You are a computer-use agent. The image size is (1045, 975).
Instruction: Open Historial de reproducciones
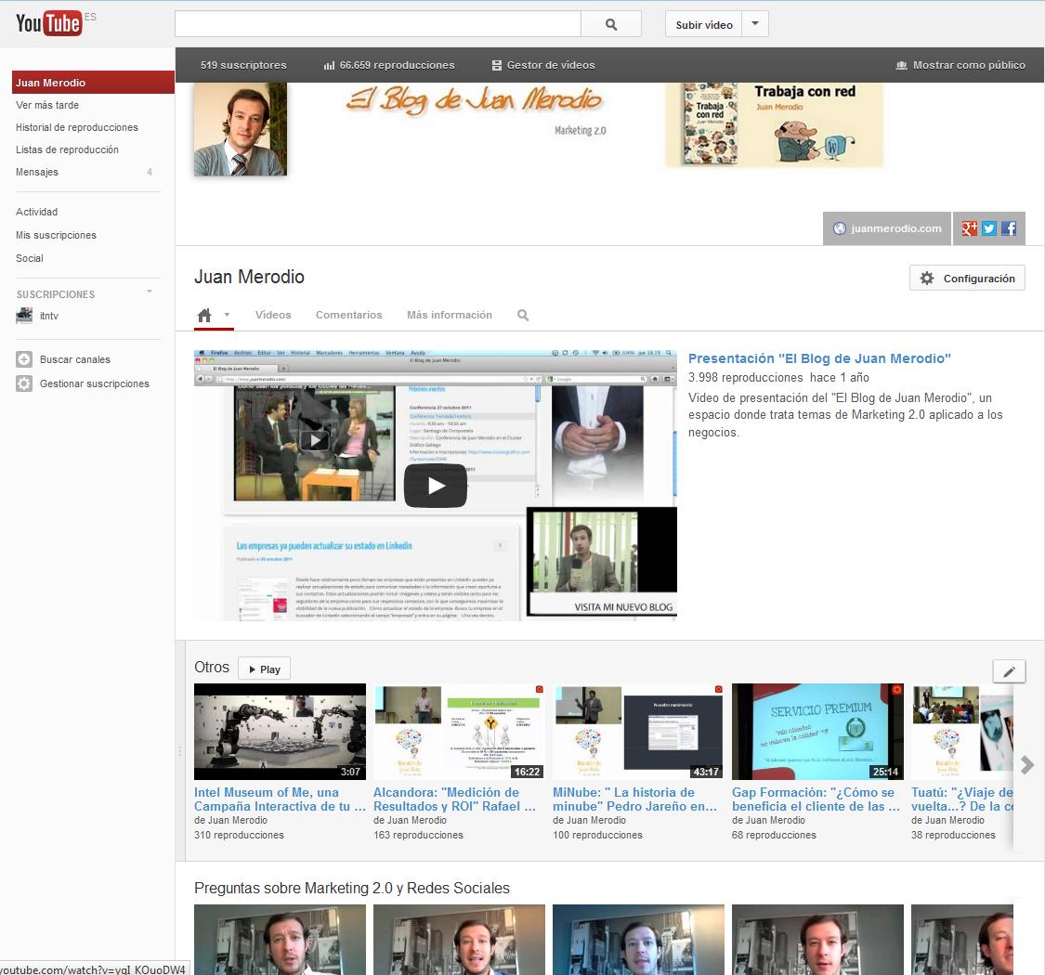point(77,127)
